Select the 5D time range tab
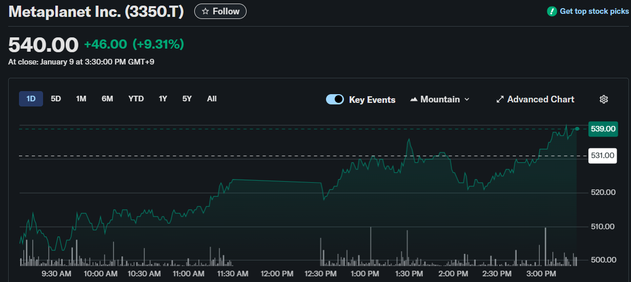Screen dimensions: 631x282 (56, 99)
